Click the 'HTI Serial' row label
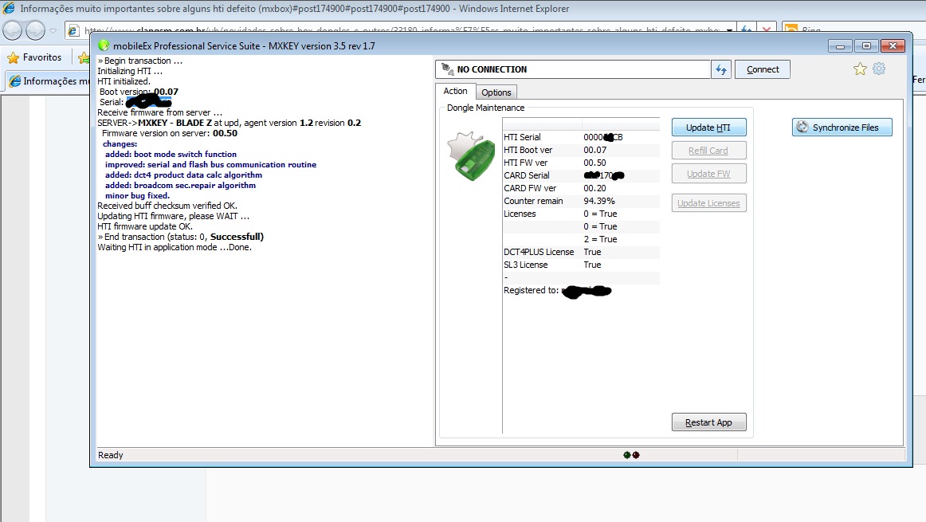 [522, 137]
